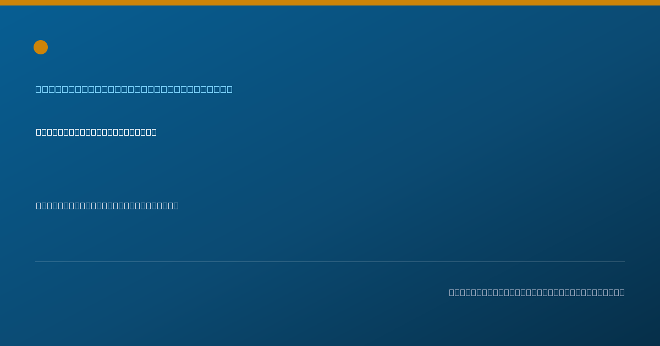Click the first box of the bold white line
This screenshot has height=346, width=660.
(38, 132)
